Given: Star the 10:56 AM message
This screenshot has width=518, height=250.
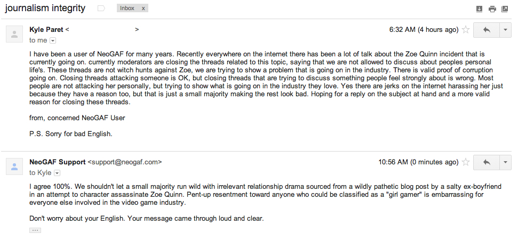Looking at the screenshot, I should tap(465, 162).
